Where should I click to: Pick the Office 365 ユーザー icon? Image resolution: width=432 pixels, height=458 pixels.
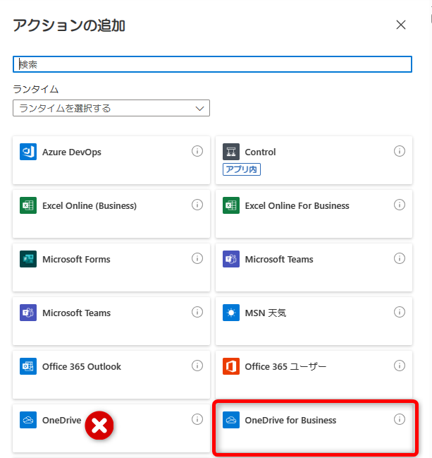(x=231, y=366)
